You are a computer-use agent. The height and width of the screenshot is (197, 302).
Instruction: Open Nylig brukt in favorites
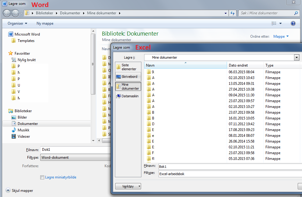[23, 60]
